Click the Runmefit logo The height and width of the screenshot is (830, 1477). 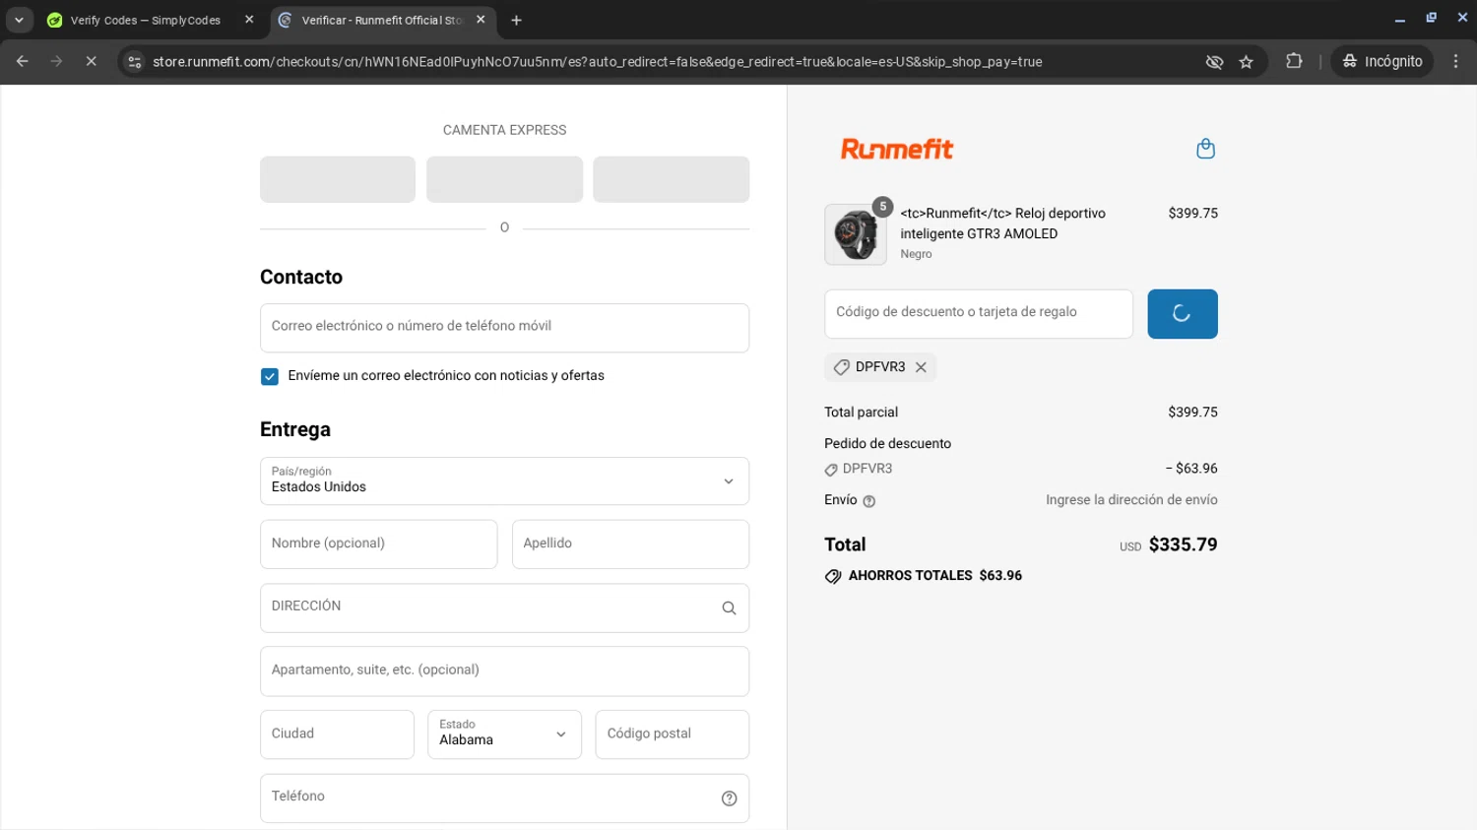pyautogui.click(x=897, y=149)
